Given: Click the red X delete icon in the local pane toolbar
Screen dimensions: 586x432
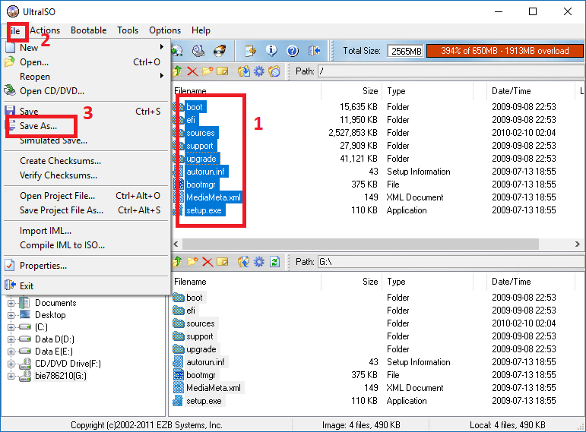Looking at the screenshot, I should tap(207, 262).
